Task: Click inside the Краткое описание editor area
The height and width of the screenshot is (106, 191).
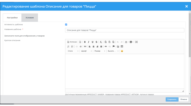Action: (125, 71)
